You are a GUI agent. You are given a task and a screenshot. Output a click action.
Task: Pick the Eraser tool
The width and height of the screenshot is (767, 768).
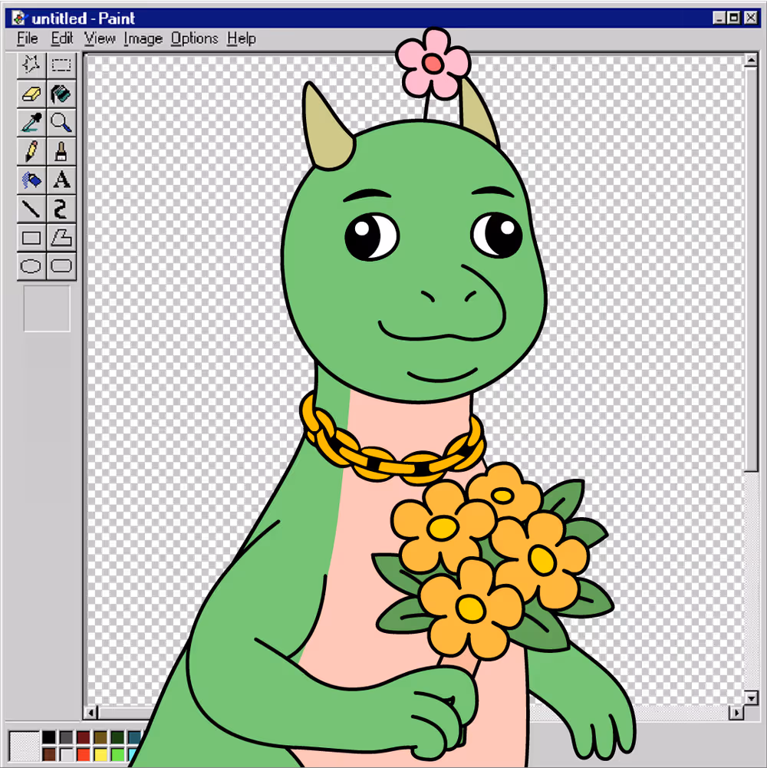tap(31, 94)
